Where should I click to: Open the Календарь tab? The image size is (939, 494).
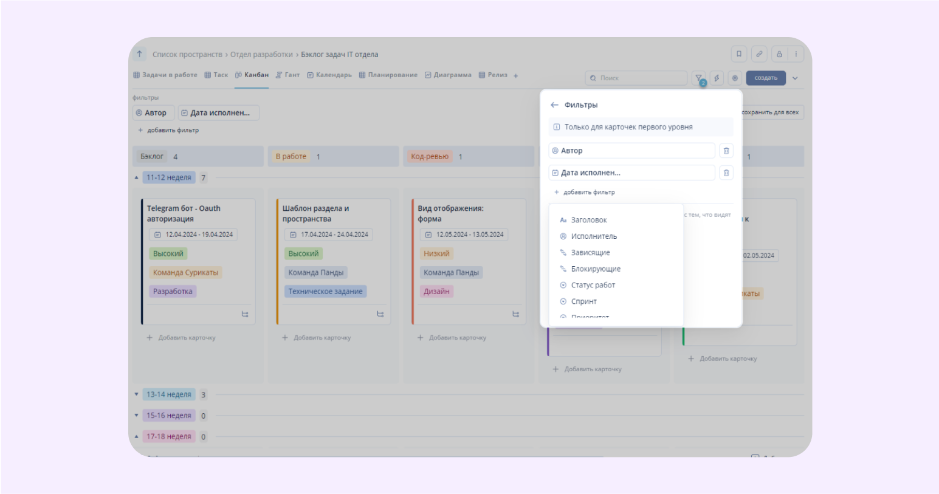tap(329, 75)
